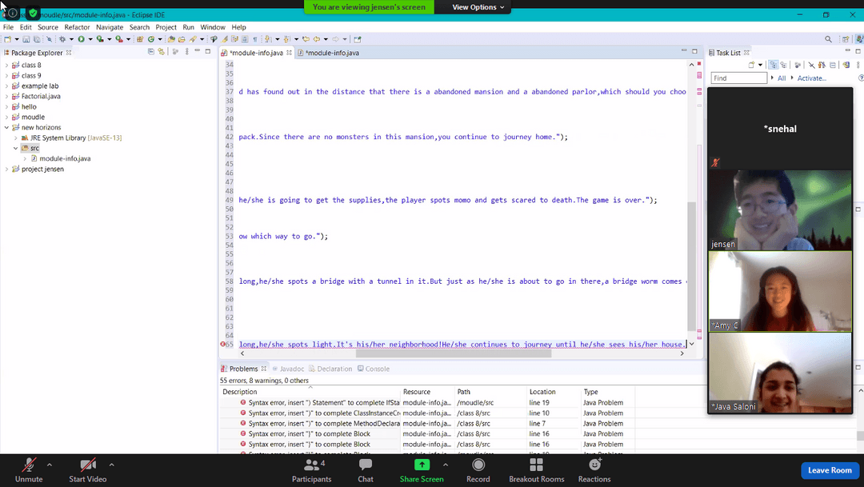Collapse All items in Package Explorer

[151, 51]
